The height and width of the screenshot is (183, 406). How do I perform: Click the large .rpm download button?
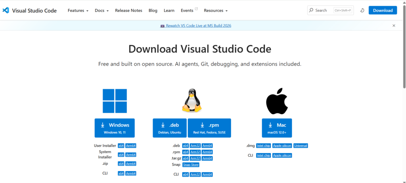[x=209, y=128]
